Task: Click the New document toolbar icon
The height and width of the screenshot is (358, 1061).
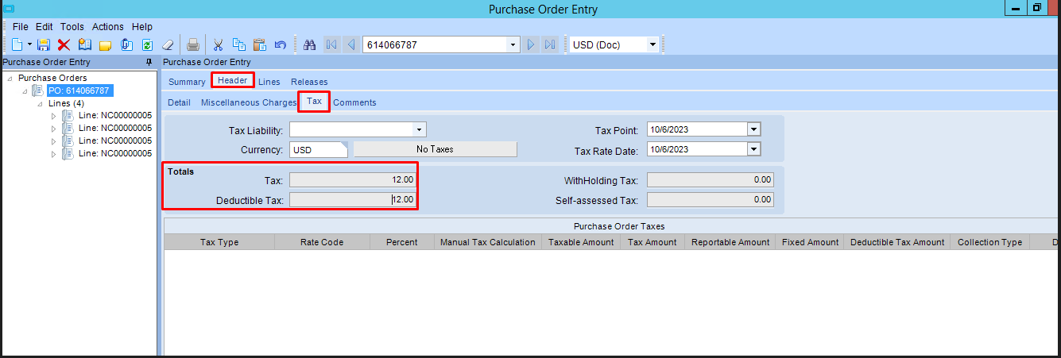Action: (17, 44)
